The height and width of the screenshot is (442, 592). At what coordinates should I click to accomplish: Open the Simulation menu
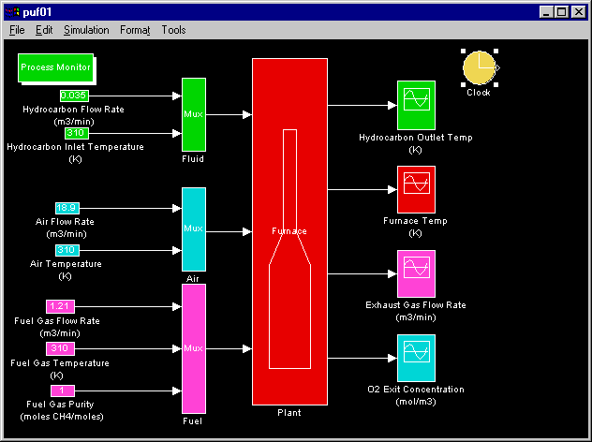86,30
